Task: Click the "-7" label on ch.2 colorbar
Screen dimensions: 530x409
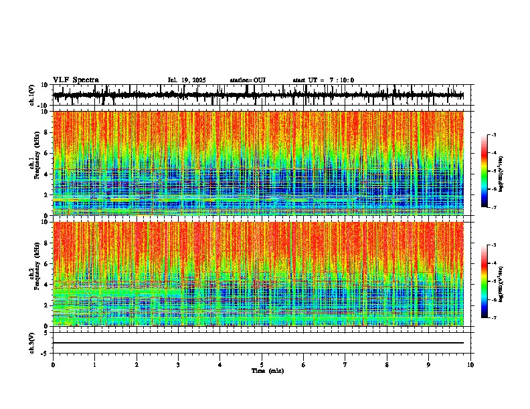Action: pyautogui.click(x=494, y=318)
